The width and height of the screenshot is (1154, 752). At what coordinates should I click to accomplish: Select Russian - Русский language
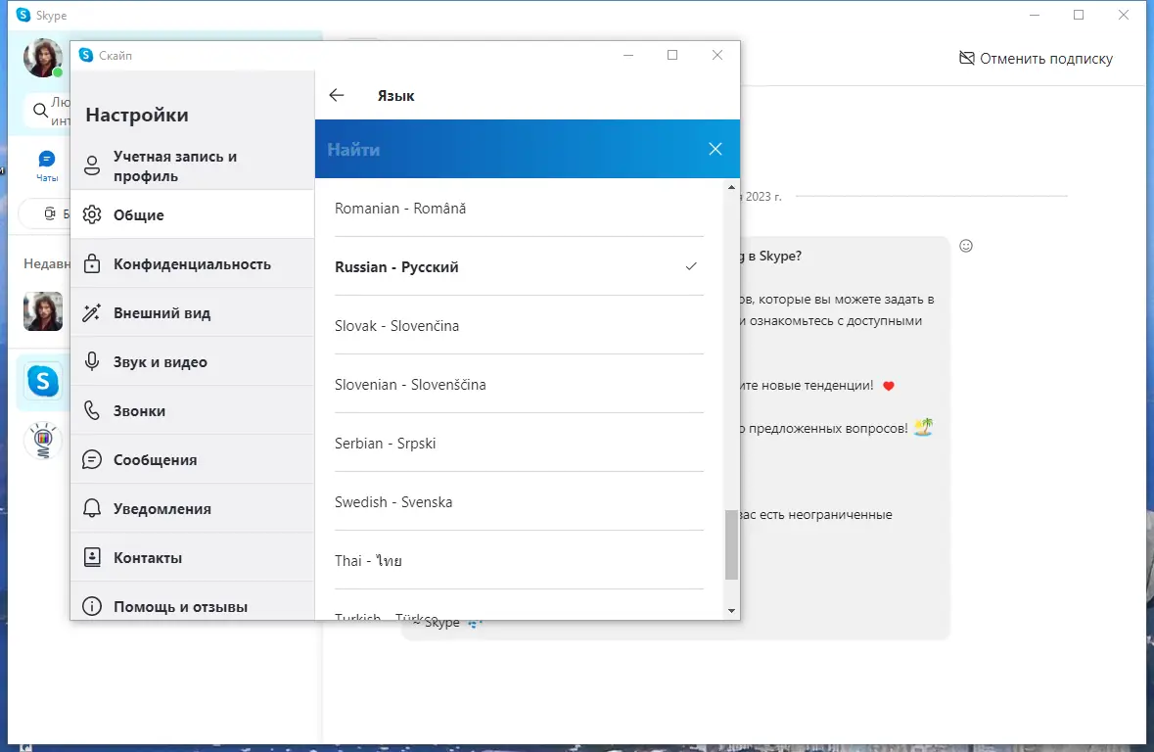[519, 266]
